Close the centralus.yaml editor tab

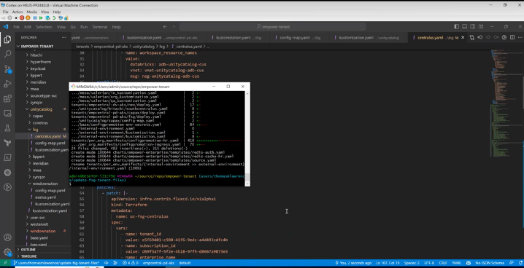tap(463, 38)
